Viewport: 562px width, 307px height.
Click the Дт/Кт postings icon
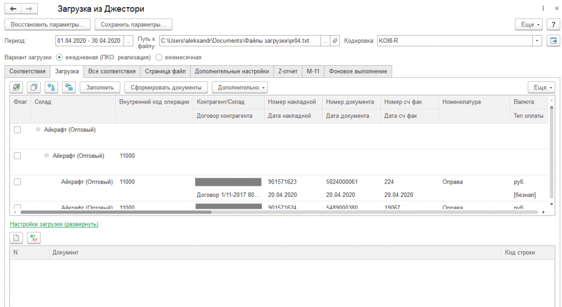pos(34,237)
